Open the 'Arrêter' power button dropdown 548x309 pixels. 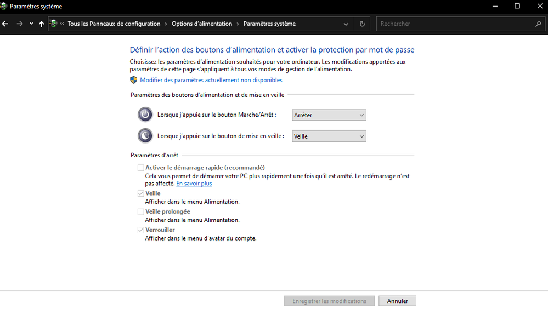click(329, 115)
